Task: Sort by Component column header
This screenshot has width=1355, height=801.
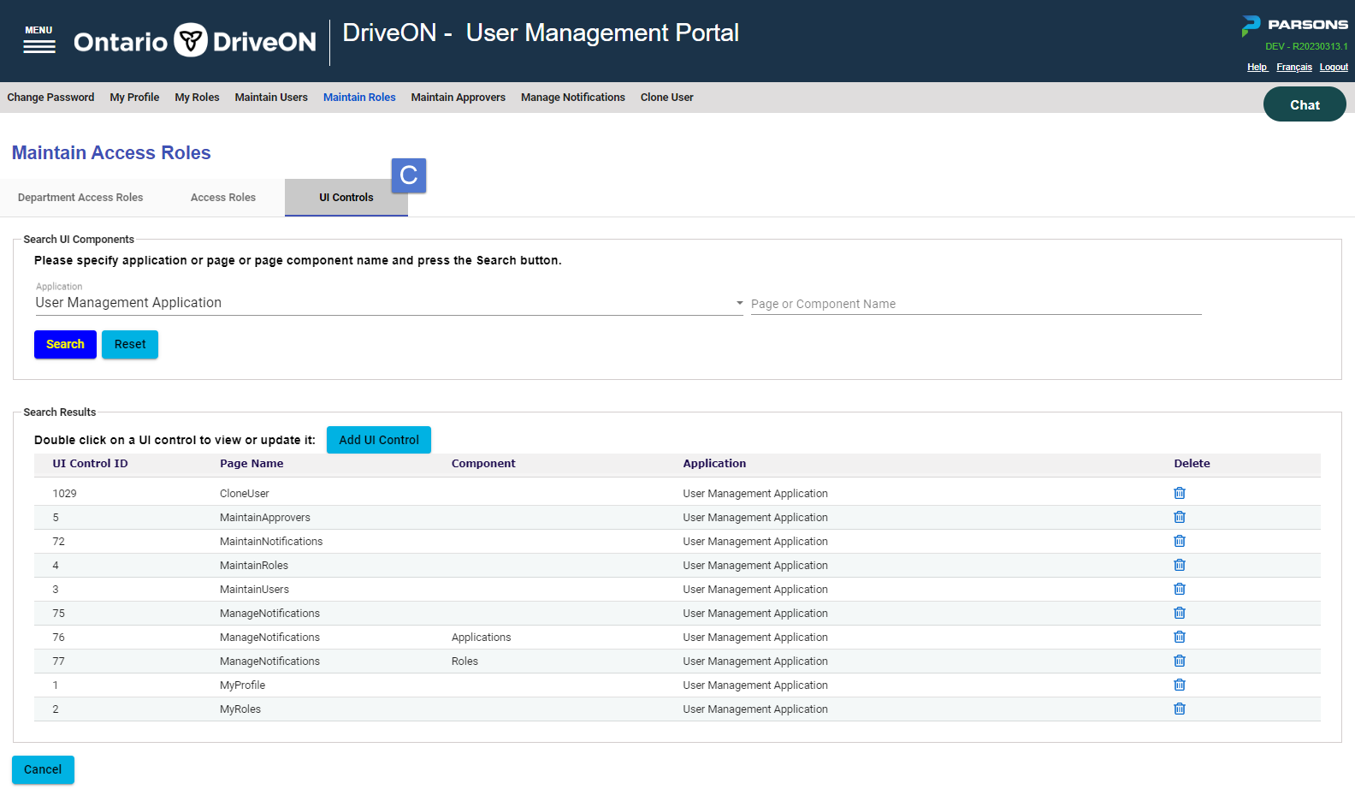Action: pyautogui.click(x=483, y=464)
